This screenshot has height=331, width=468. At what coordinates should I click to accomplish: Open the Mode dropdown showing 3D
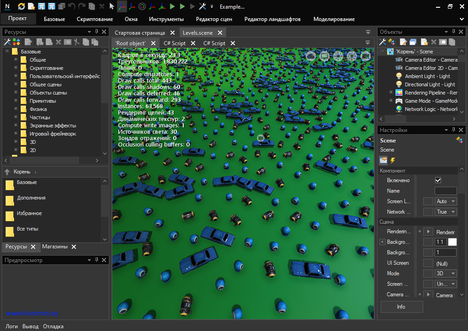(446, 273)
